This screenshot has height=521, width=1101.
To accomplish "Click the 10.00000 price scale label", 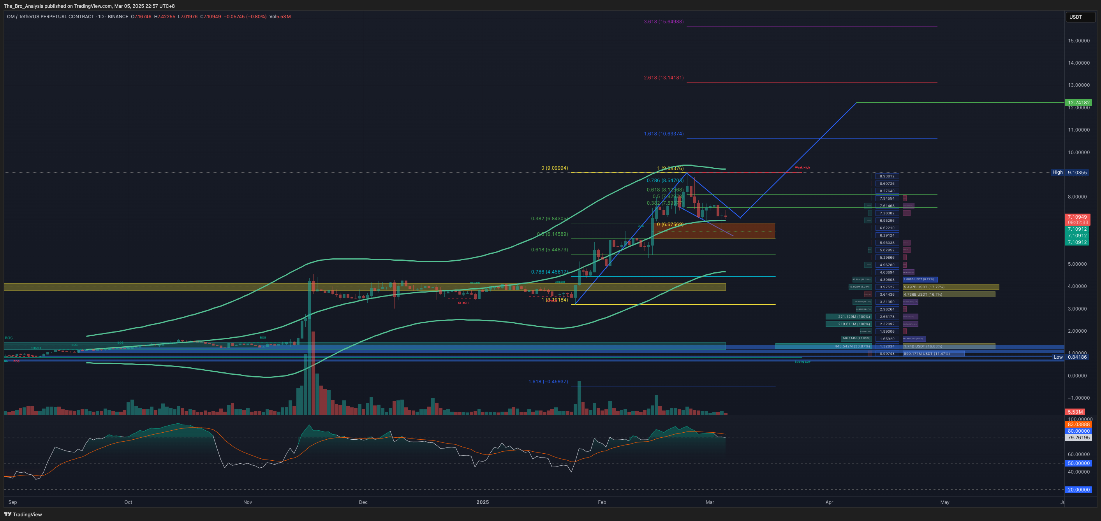I will [1079, 153].
